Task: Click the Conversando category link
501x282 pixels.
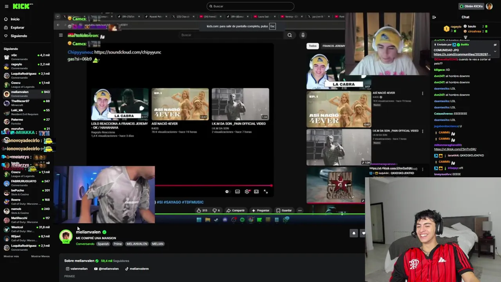Action: [85, 244]
